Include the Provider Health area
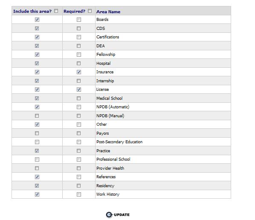 click(37, 168)
